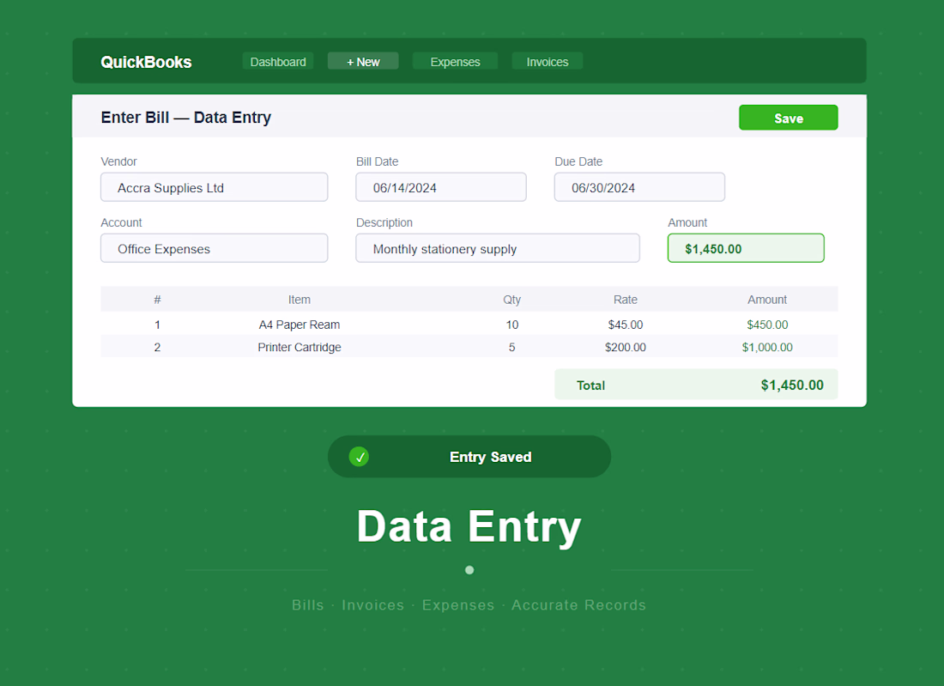Click the Description field label
944x686 pixels.
pyautogui.click(x=384, y=222)
